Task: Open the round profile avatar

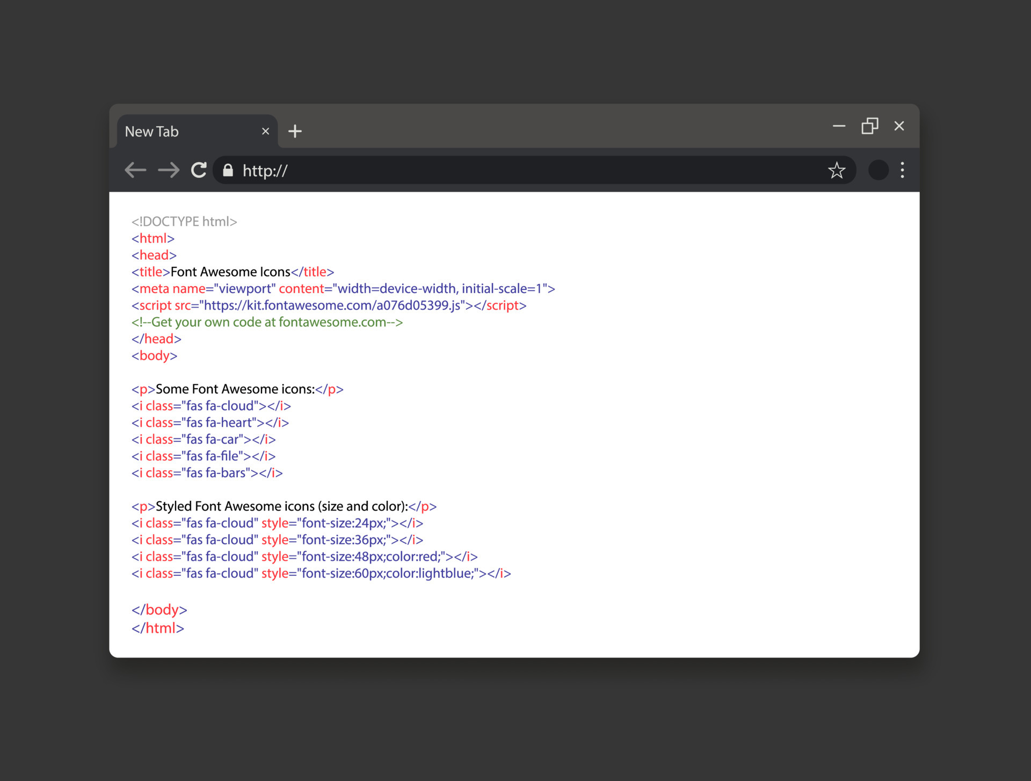Action: (x=878, y=170)
